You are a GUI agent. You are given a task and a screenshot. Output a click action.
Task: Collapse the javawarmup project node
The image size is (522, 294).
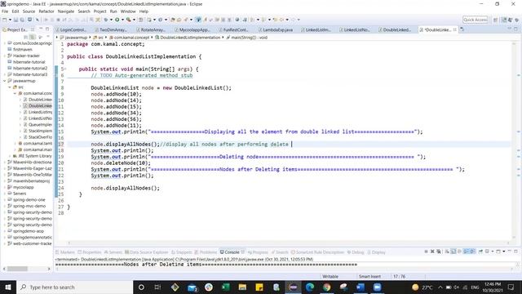click(5, 81)
